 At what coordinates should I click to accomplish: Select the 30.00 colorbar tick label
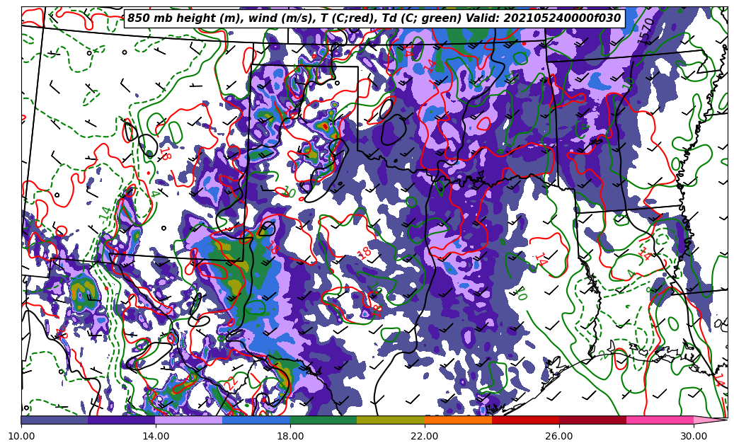(x=694, y=436)
